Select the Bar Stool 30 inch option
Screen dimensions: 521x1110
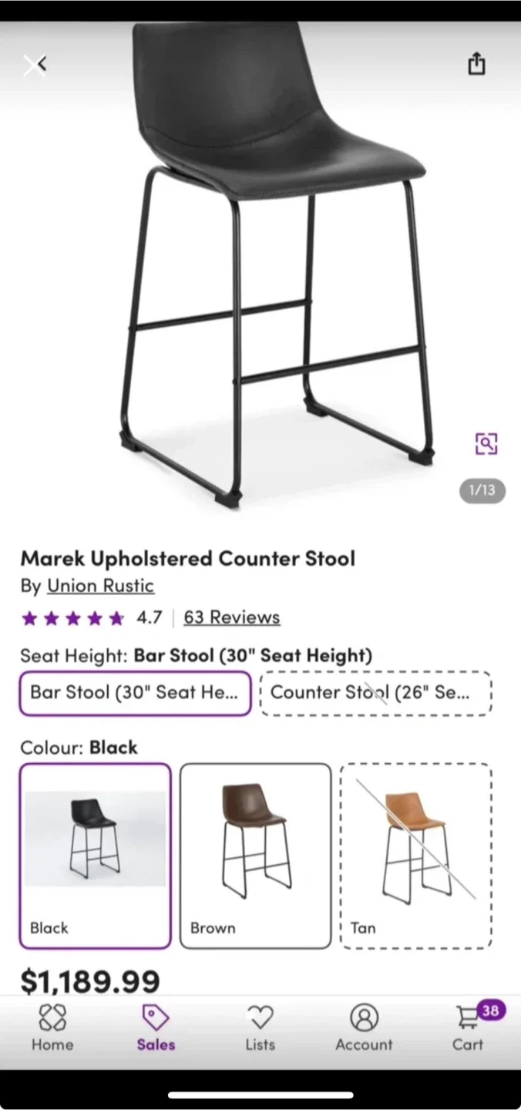click(135, 693)
